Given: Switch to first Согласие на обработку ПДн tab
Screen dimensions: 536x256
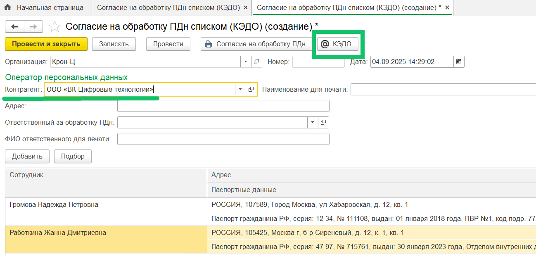Looking at the screenshot, I should click(168, 8).
